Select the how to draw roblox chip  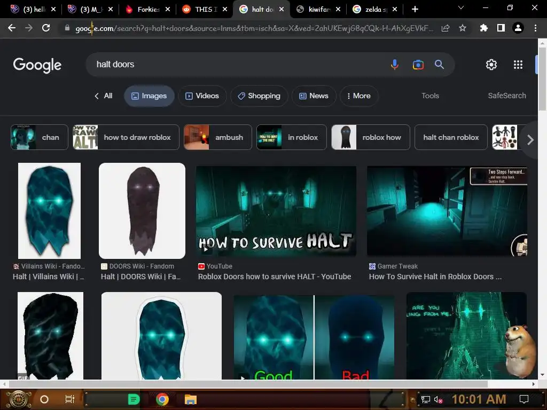click(126, 137)
